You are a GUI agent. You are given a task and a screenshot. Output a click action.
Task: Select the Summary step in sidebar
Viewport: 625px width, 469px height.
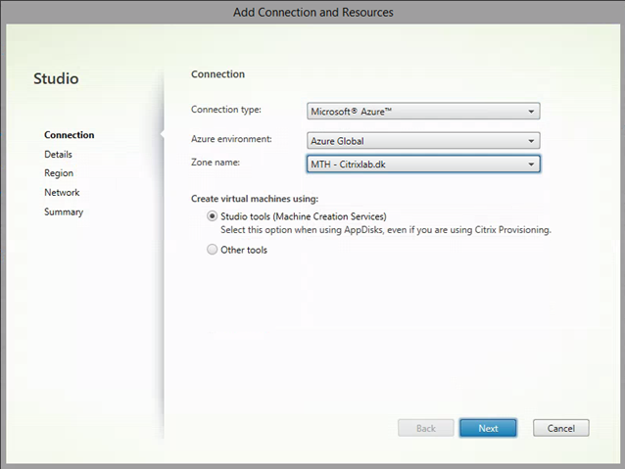point(64,212)
